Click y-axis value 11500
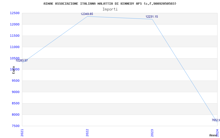220x138 pixels. click(15, 36)
